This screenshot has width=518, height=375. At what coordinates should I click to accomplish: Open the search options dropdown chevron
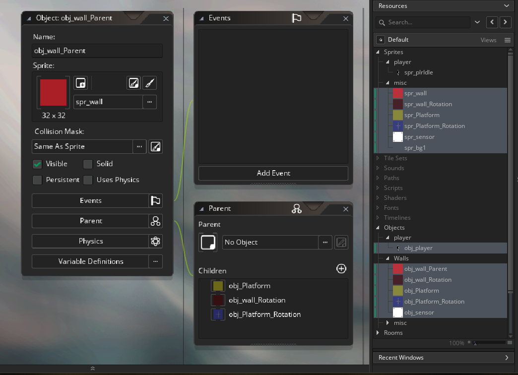pos(477,22)
